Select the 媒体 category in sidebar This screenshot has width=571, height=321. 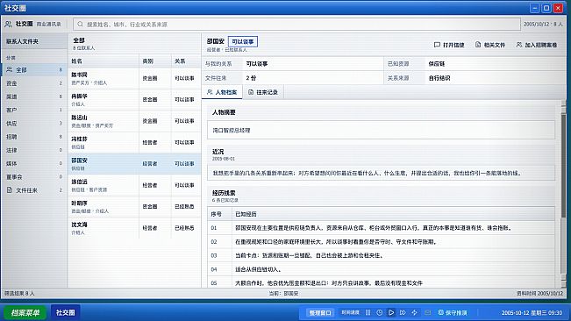point(34,163)
